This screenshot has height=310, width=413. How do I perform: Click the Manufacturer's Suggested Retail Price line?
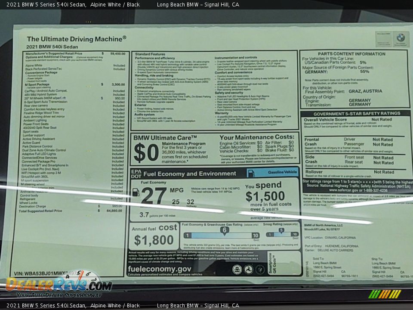(x=75, y=53)
